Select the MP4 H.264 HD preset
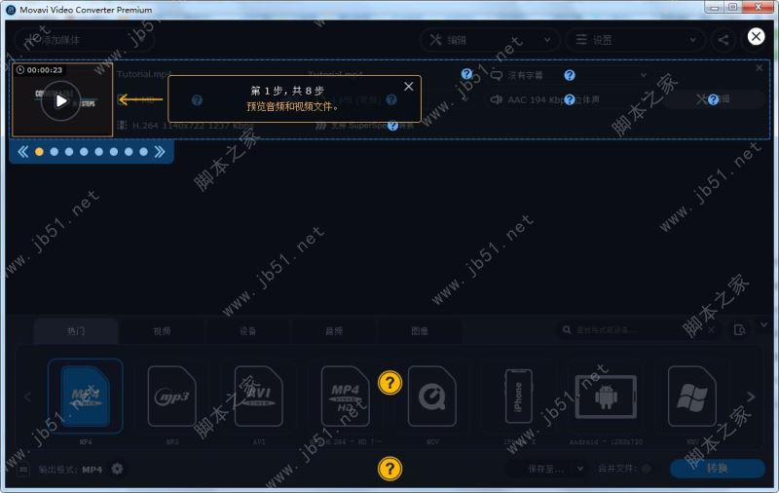This screenshot has width=779, height=493. 346,397
